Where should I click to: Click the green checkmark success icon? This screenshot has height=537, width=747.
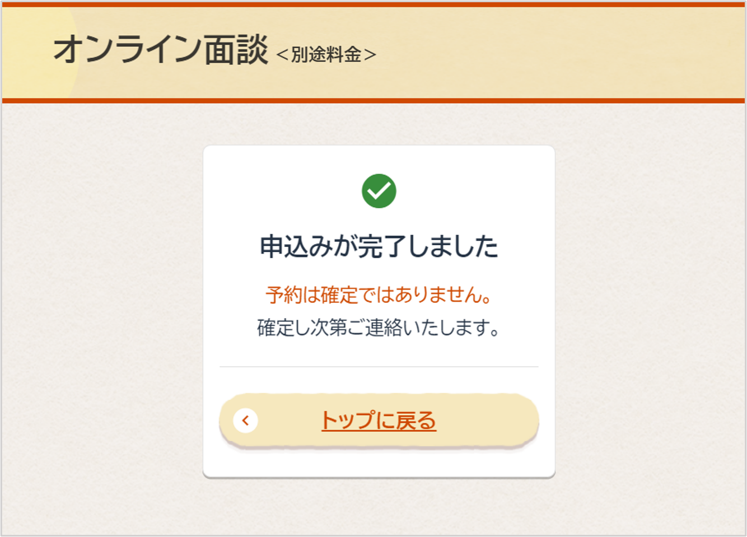click(379, 191)
